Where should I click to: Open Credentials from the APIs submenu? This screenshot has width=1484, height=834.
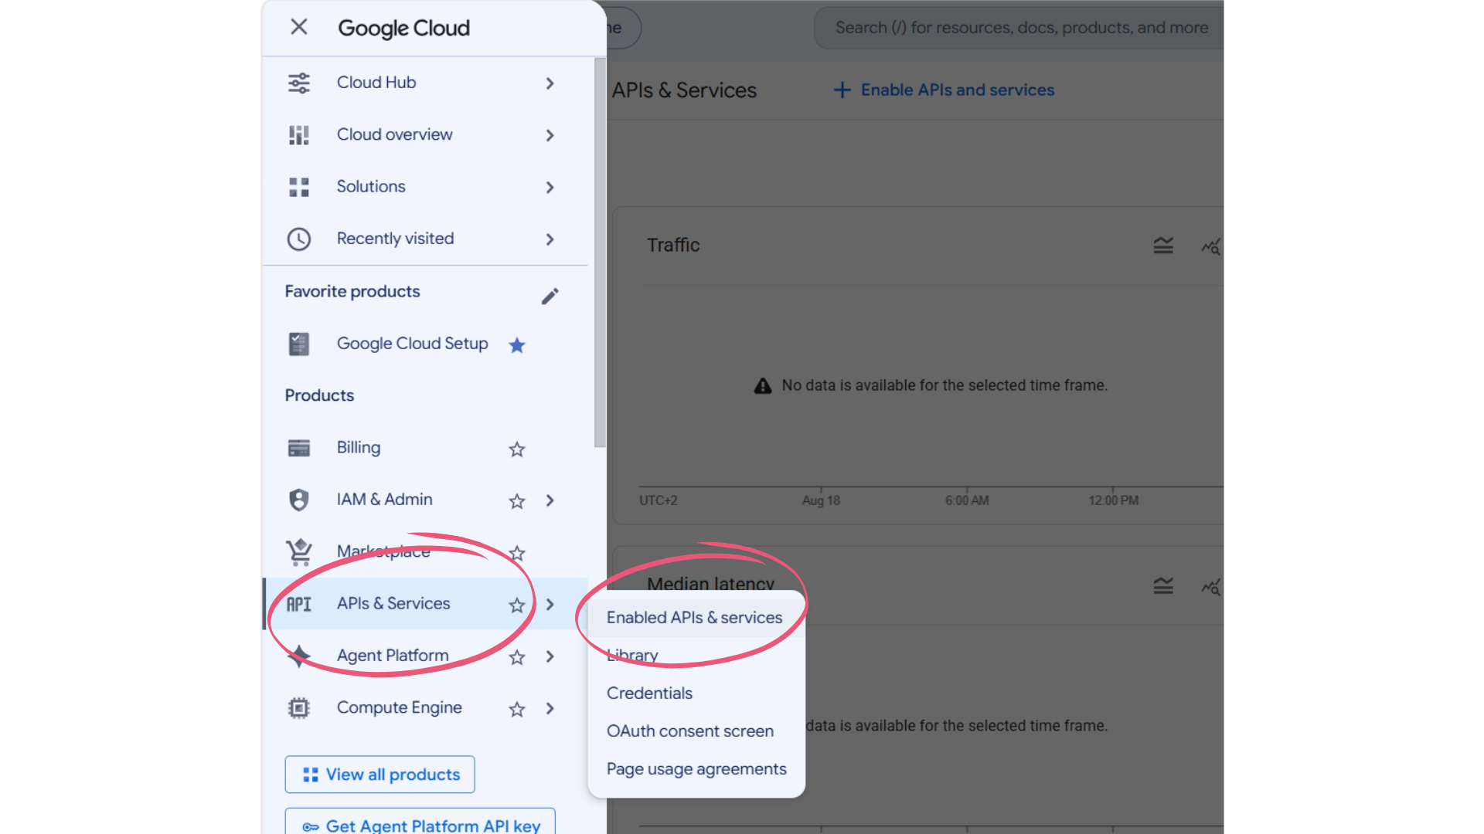pos(696,693)
